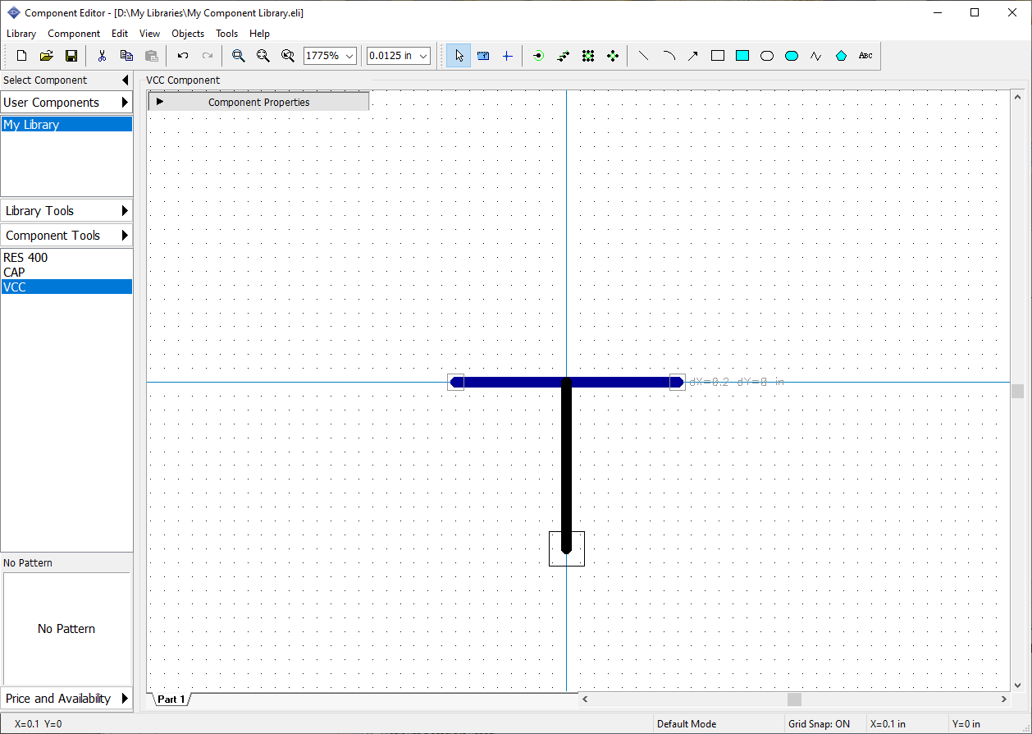Undo the last action

183,56
